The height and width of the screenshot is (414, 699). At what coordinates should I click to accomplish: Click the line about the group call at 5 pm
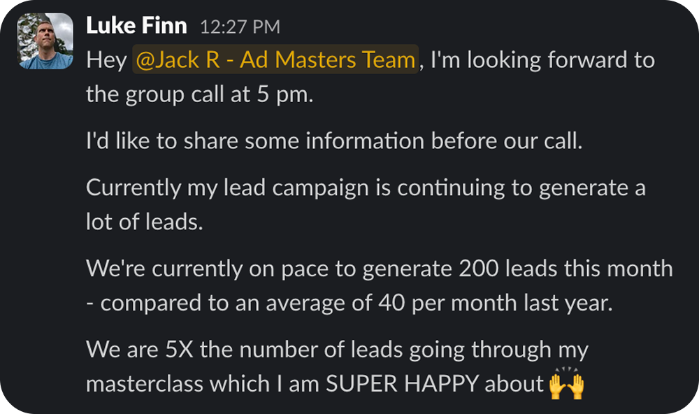click(x=200, y=94)
